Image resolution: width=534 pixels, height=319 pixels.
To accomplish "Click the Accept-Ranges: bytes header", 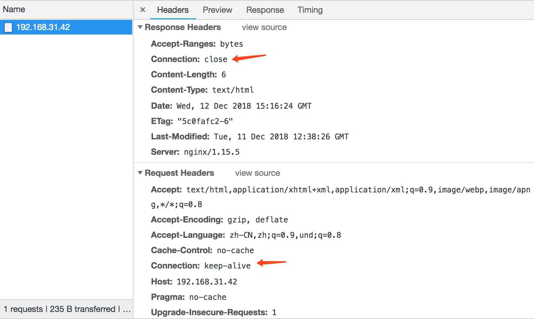I will click(197, 44).
